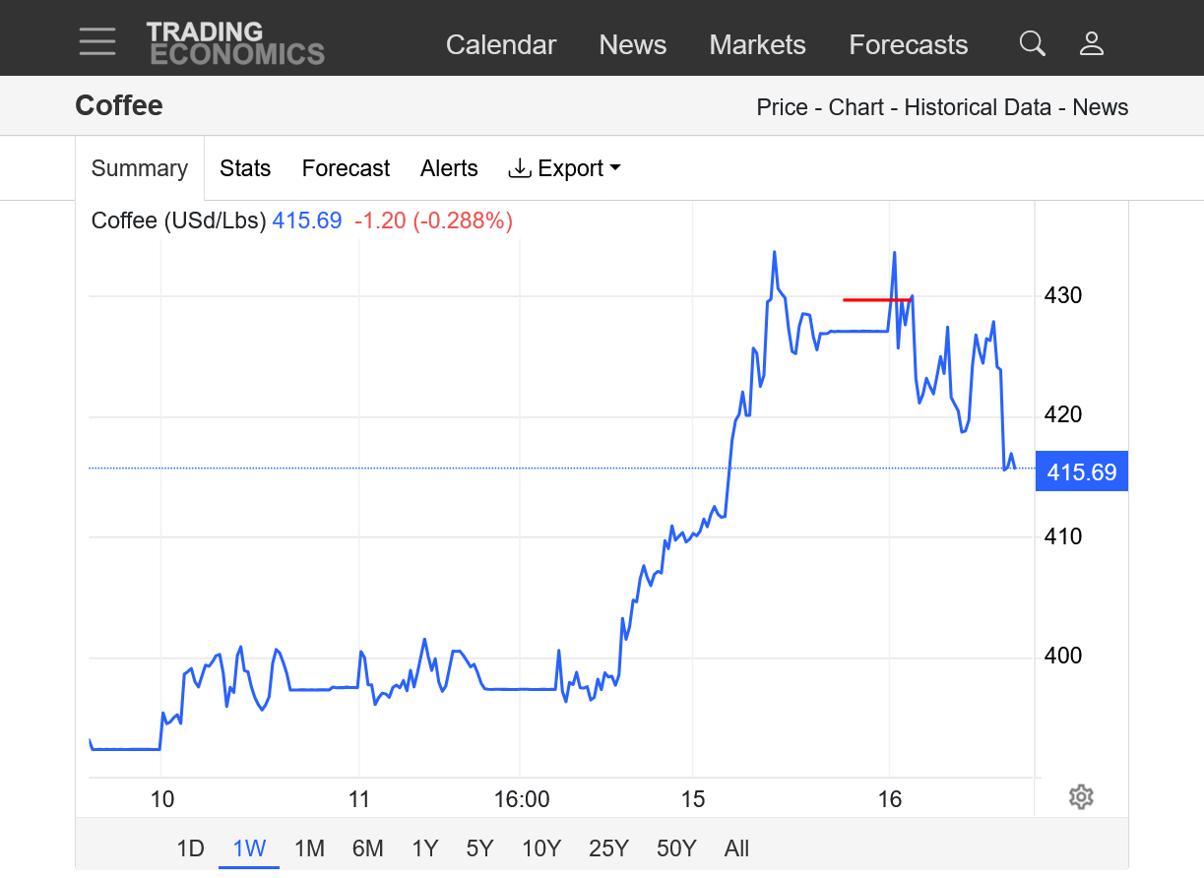The height and width of the screenshot is (878, 1204).
Task: Expand the Export dropdown
Action: click(564, 168)
